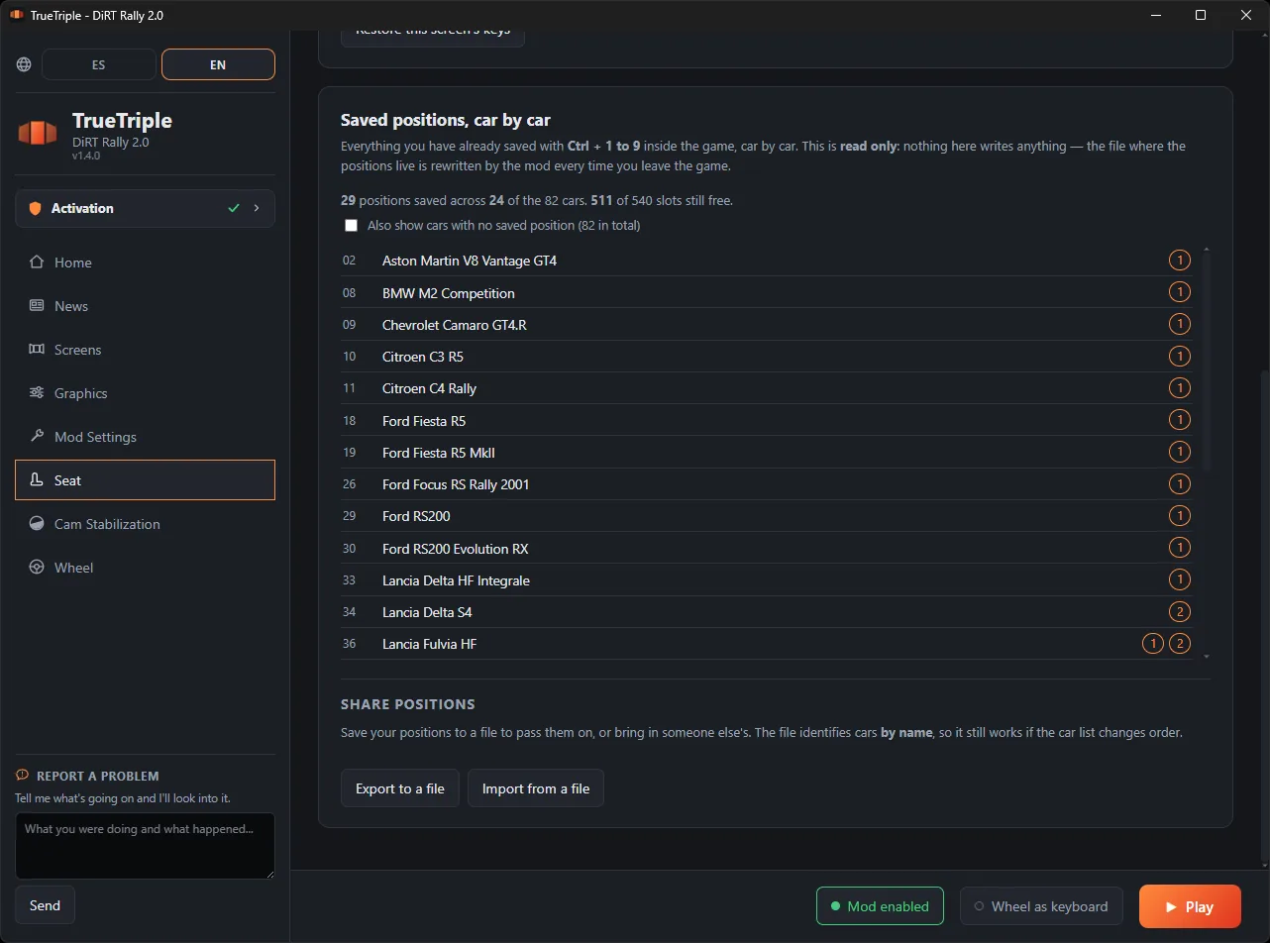Viewport: 1270px width, 943px height.
Task: Click Export to a file
Action: [x=400, y=788]
